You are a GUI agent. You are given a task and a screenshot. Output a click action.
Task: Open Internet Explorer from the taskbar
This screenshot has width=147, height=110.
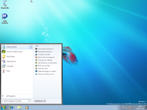click(x=11, y=108)
